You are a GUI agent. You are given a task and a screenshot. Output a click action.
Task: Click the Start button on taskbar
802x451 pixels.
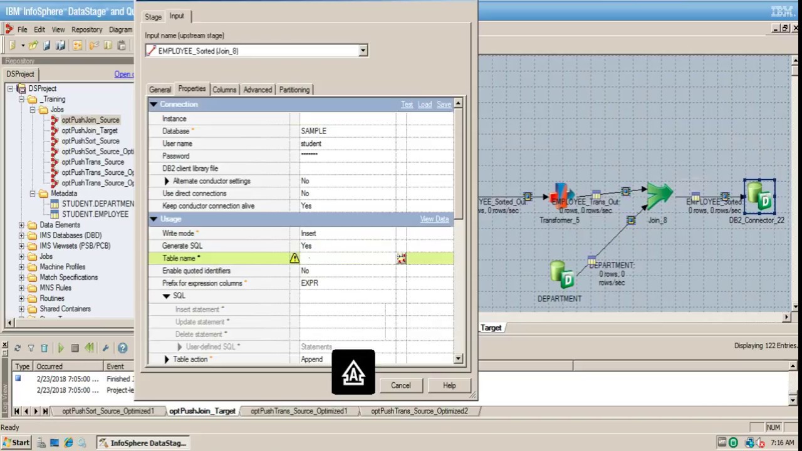[x=16, y=443]
